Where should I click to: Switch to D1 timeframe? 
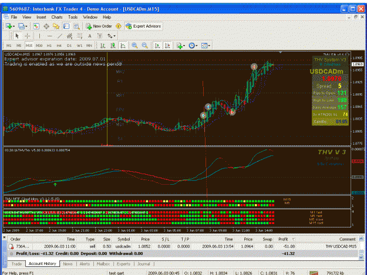tap(69, 46)
